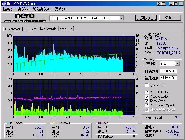185x140 pixels.
Task: Click the speed value 8.12 X
Action: tap(174, 135)
